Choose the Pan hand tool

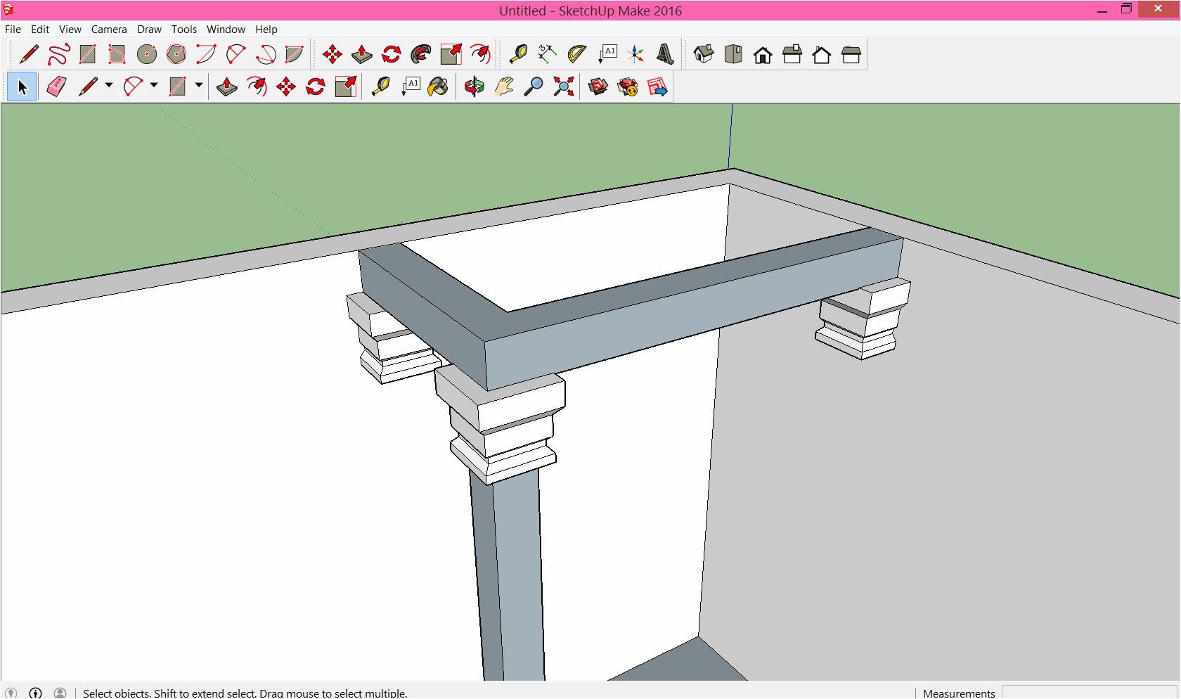pos(504,87)
